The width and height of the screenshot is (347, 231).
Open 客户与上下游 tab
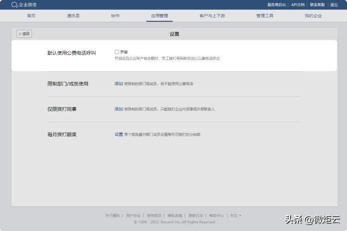pyautogui.click(x=212, y=16)
